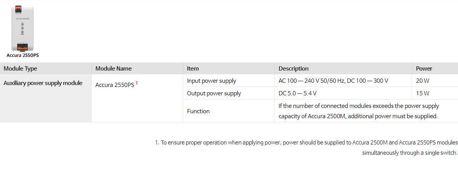Click the Power column header
This screenshot has height=183, width=458.
(424, 69)
